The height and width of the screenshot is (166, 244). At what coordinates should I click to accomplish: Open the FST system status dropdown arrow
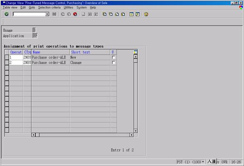203,162
